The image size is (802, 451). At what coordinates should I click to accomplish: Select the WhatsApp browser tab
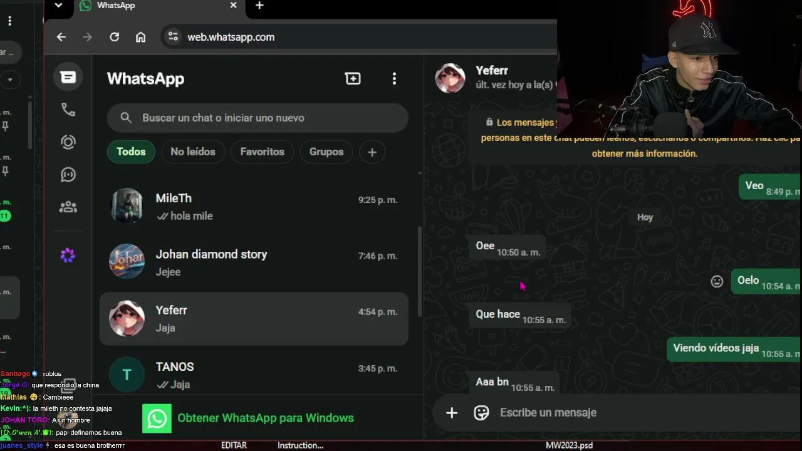(160, 6)
